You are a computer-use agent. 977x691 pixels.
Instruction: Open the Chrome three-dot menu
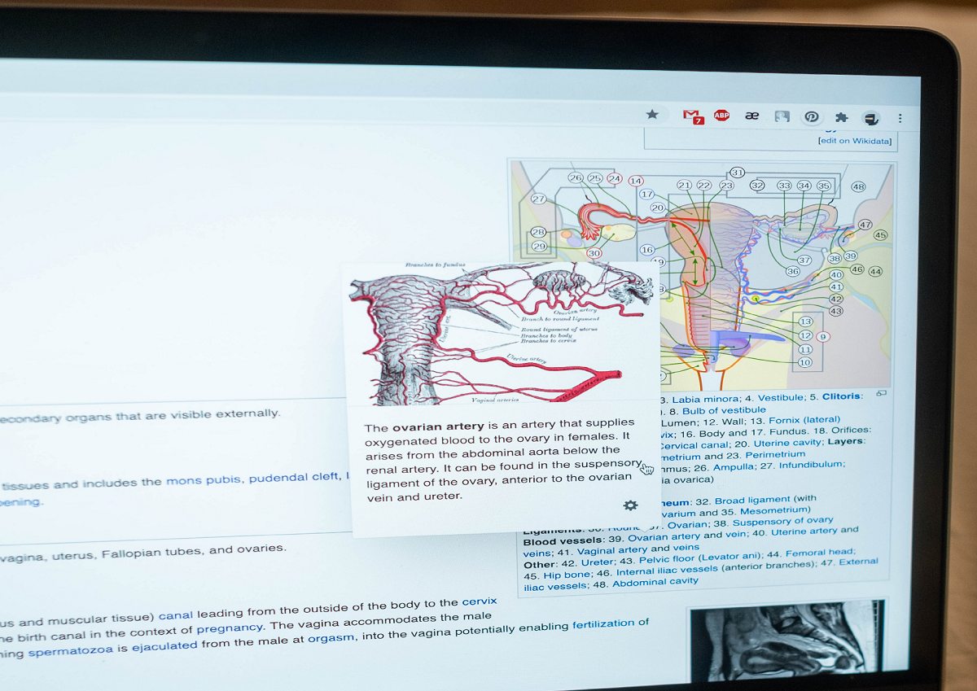point(900,118)
